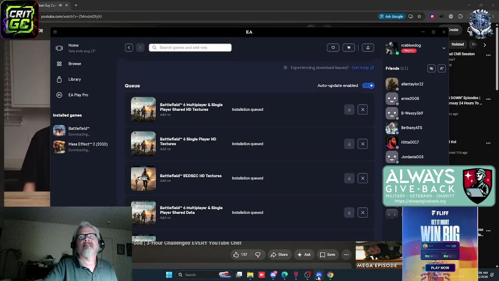Mute the YouTube tab audio
The width and height of the screenshot is (499, 281).
pyautogui.click(x=60, y=5)
